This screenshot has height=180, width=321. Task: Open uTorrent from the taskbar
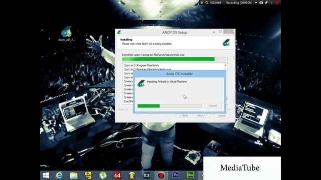pyautogui.click(x=103, y=175)
